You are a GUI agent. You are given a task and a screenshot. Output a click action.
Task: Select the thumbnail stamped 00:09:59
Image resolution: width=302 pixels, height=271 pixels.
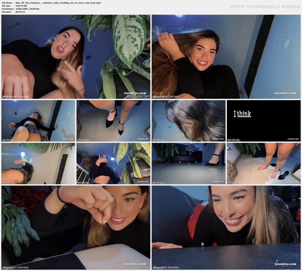pyautogui.click(x=113, y=164)
